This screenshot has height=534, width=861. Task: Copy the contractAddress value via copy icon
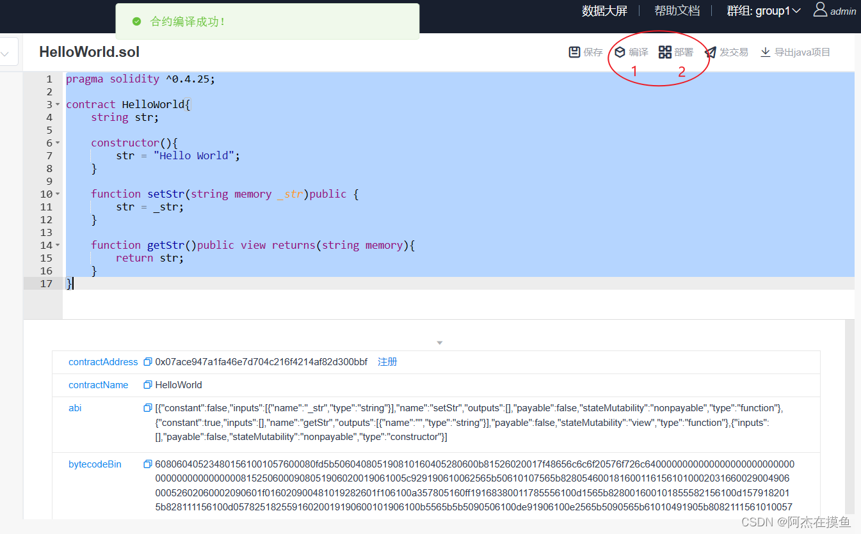pyautogui.click(x=148, y=362)
